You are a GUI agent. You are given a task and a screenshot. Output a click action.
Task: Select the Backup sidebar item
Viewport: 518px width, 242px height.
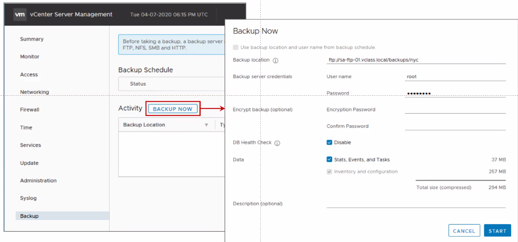point(62,216)
